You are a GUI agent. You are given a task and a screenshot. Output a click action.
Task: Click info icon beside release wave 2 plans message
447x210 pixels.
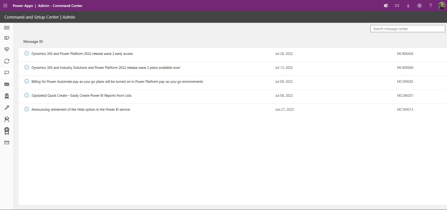(27, 68)
